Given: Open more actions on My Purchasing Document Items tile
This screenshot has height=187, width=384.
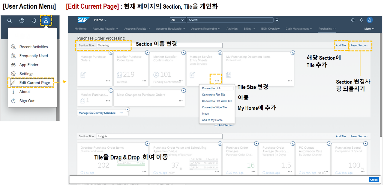Looking at the screenshot, I should pyautogui.click(x=290, y=80).
